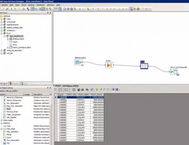Click the Object Library scroll up arrow
The width and height of the screenshot is (189, 145).
tap(50, 95)
